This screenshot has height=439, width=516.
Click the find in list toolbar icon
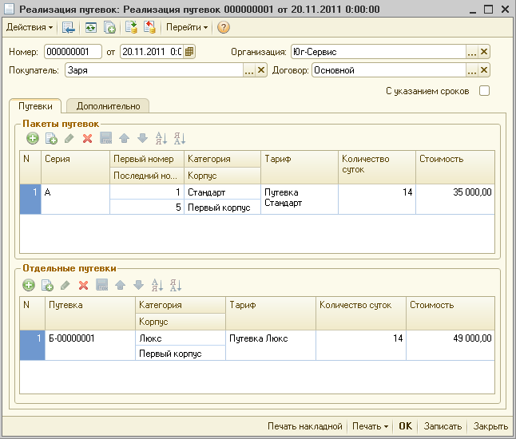[x=69, y=27]
